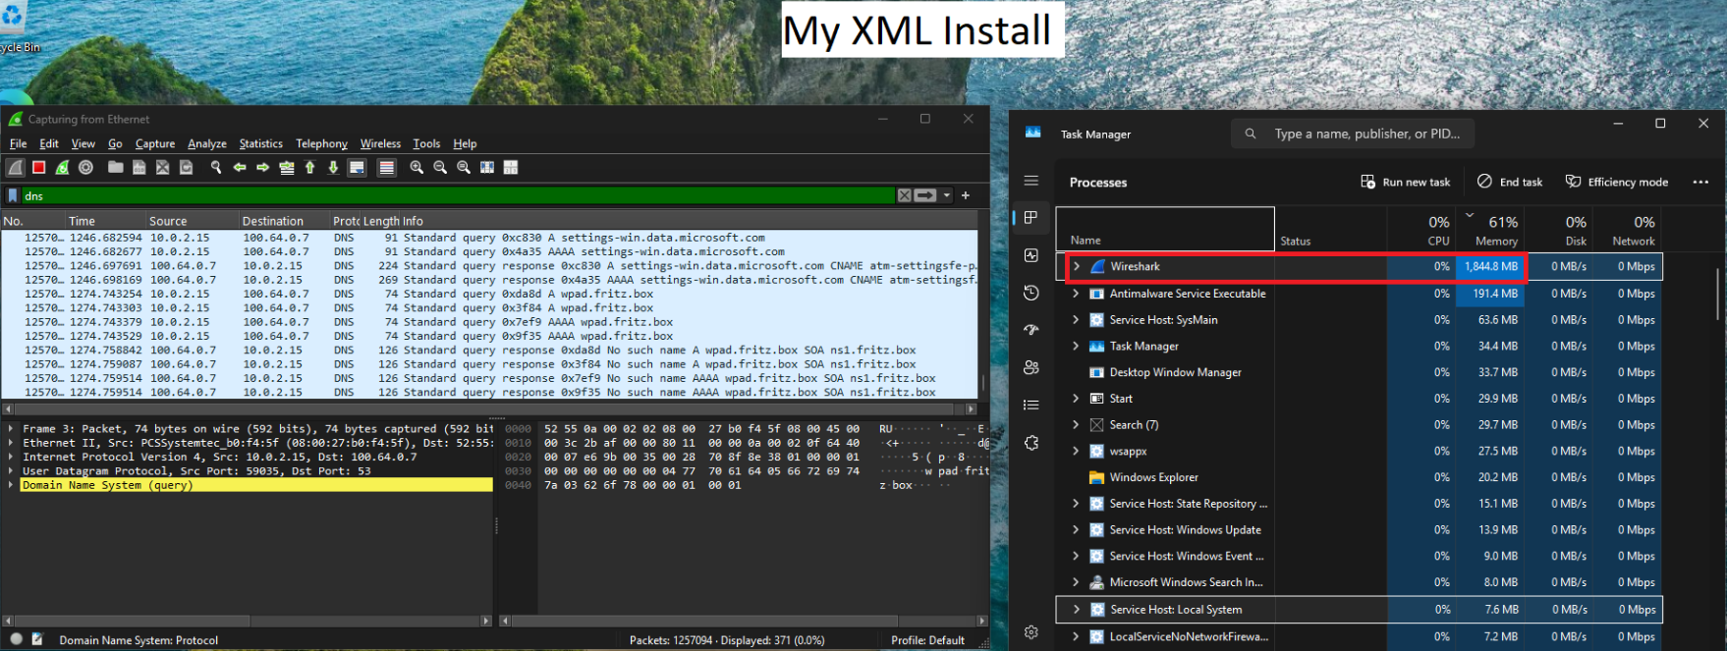Open the display filter history dropdown
1727x651 pixels.
pyautogui.click(x=947, y=195)
